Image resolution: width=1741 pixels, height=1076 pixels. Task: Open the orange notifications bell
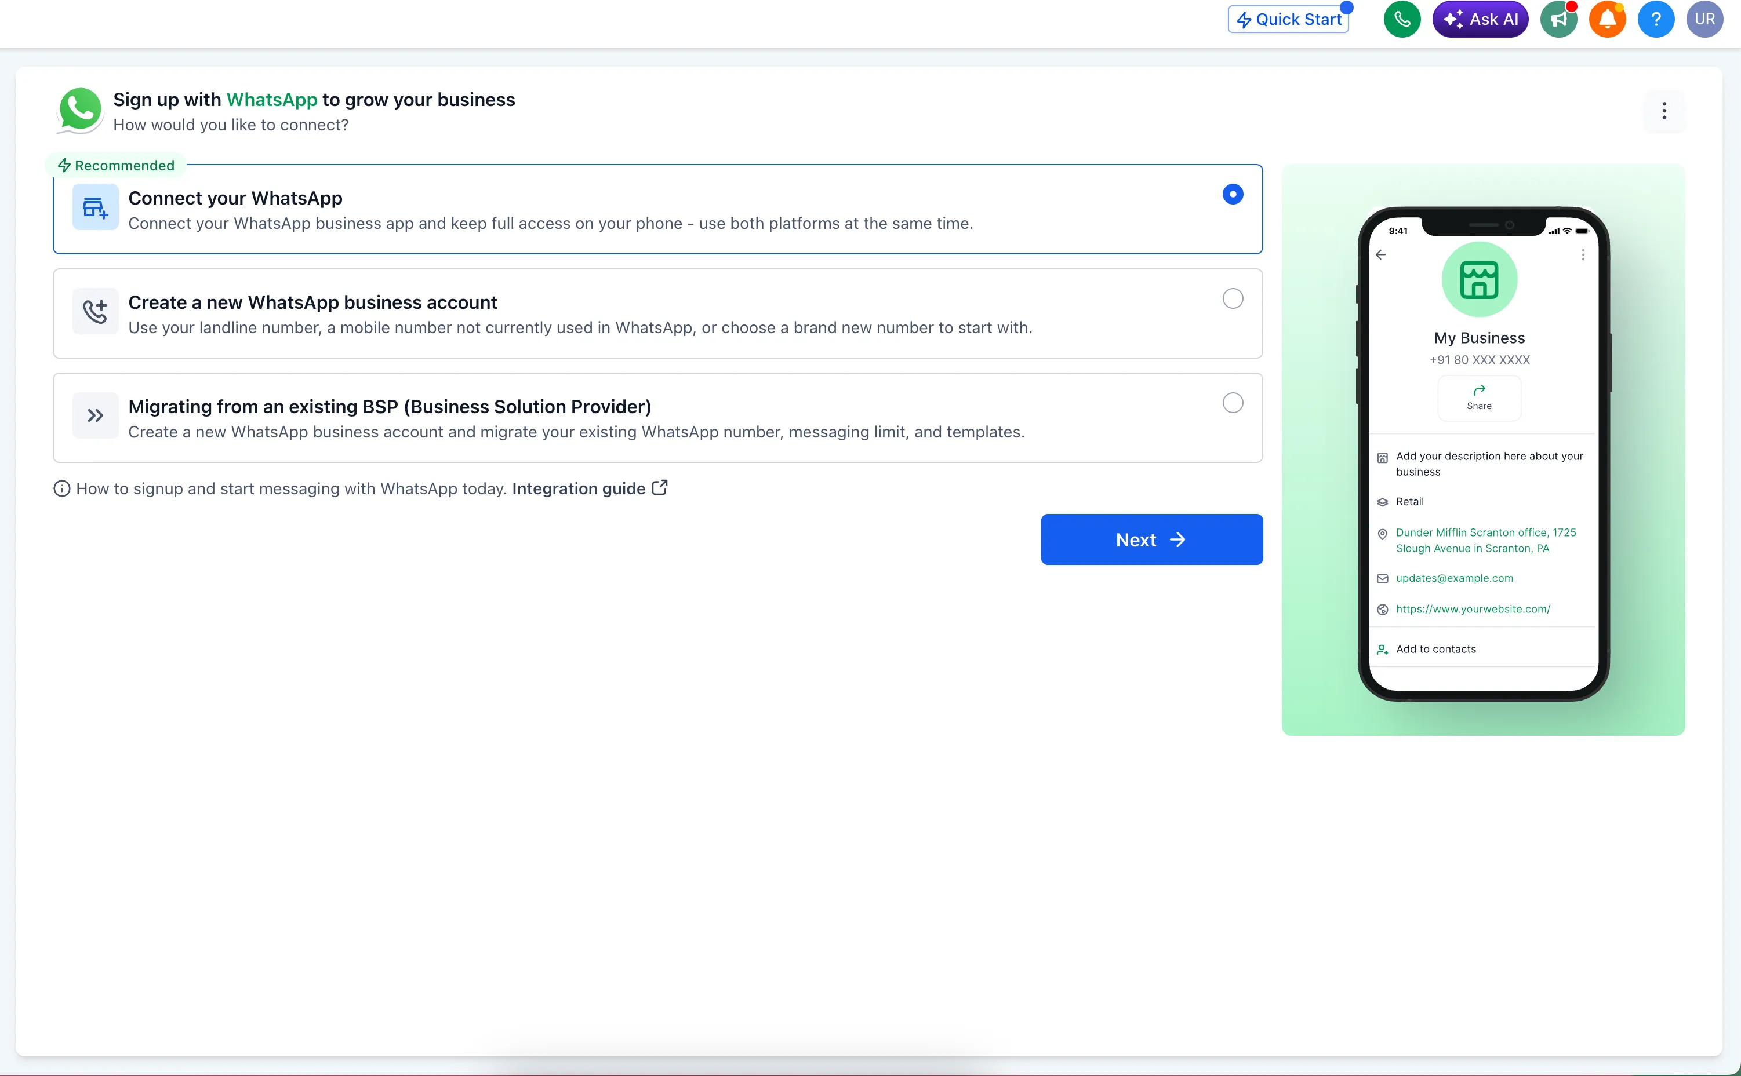coord(1607,19)
